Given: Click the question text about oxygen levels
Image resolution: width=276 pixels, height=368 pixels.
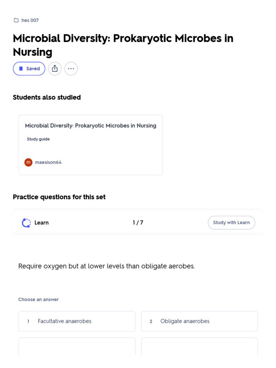Looking at the screenshot, I should click(106, 266).
